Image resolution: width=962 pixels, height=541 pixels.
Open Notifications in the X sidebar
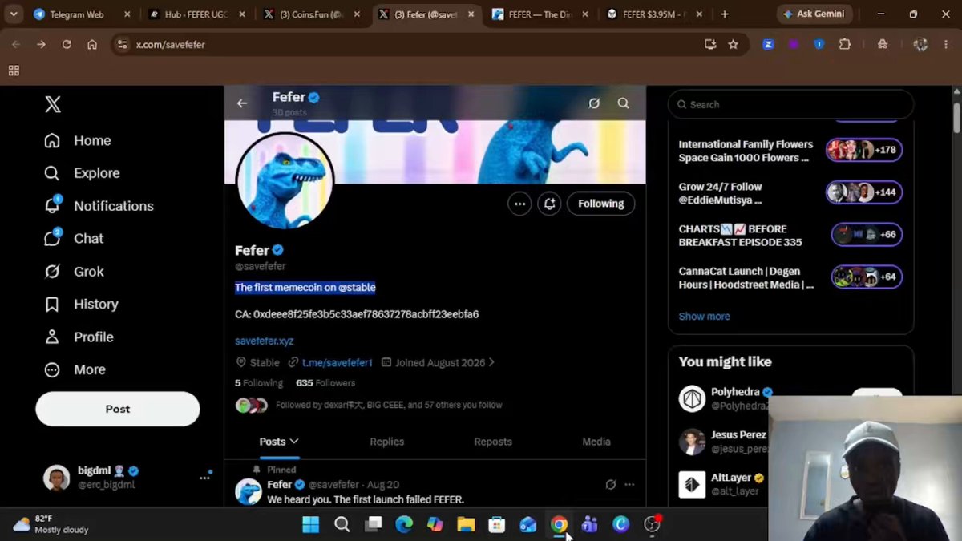(x=99, y=206)
